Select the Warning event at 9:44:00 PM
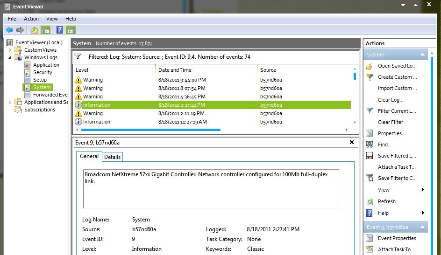Image resolution: width=441 pixels, height=255 pixels. point(140,80)
